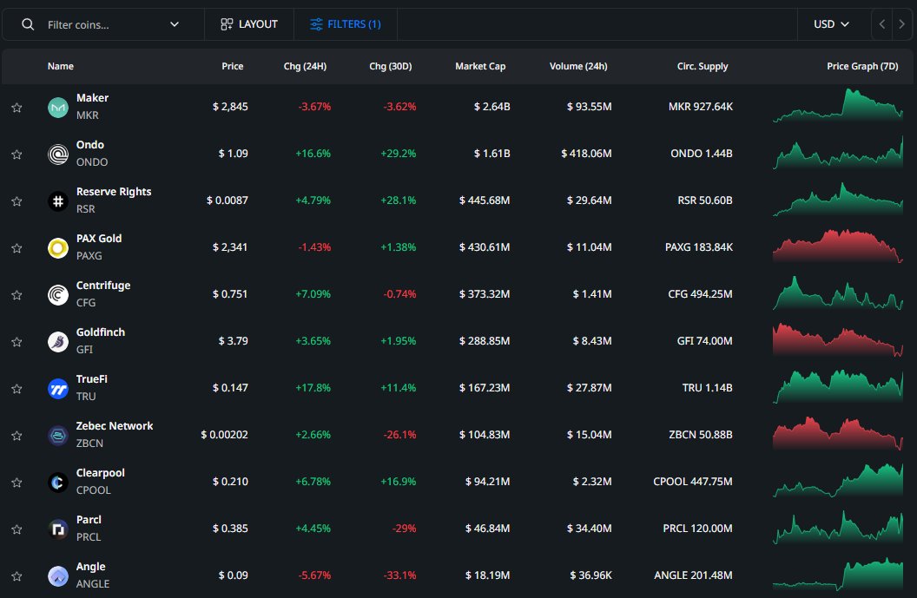View Clearpool 7-day price graph
Screen dimensions: 917x598
837,481
